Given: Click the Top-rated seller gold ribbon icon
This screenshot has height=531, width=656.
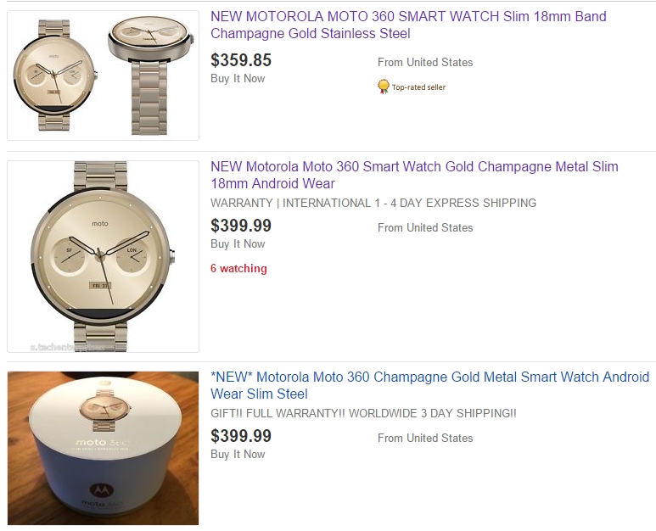Looking at the screenshot, I should pos(384,87).
